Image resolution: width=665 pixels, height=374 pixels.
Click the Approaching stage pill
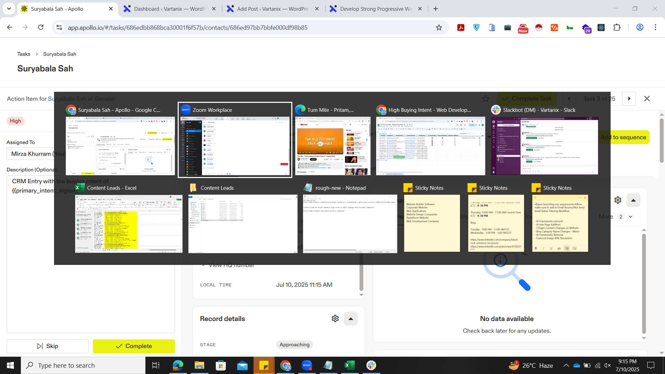point(294,345)
